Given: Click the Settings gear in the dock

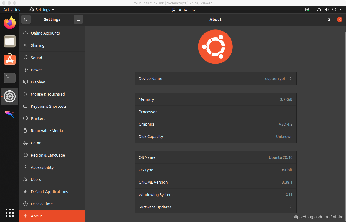Looking at the screenshot, I should click(x=10, y=96).
